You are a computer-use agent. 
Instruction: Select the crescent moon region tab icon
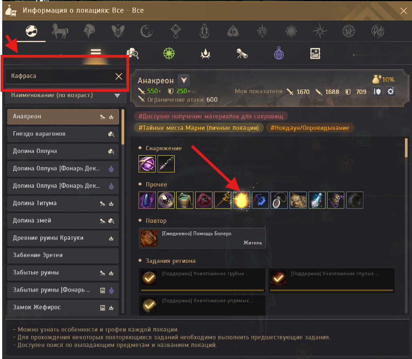[146, 31]
